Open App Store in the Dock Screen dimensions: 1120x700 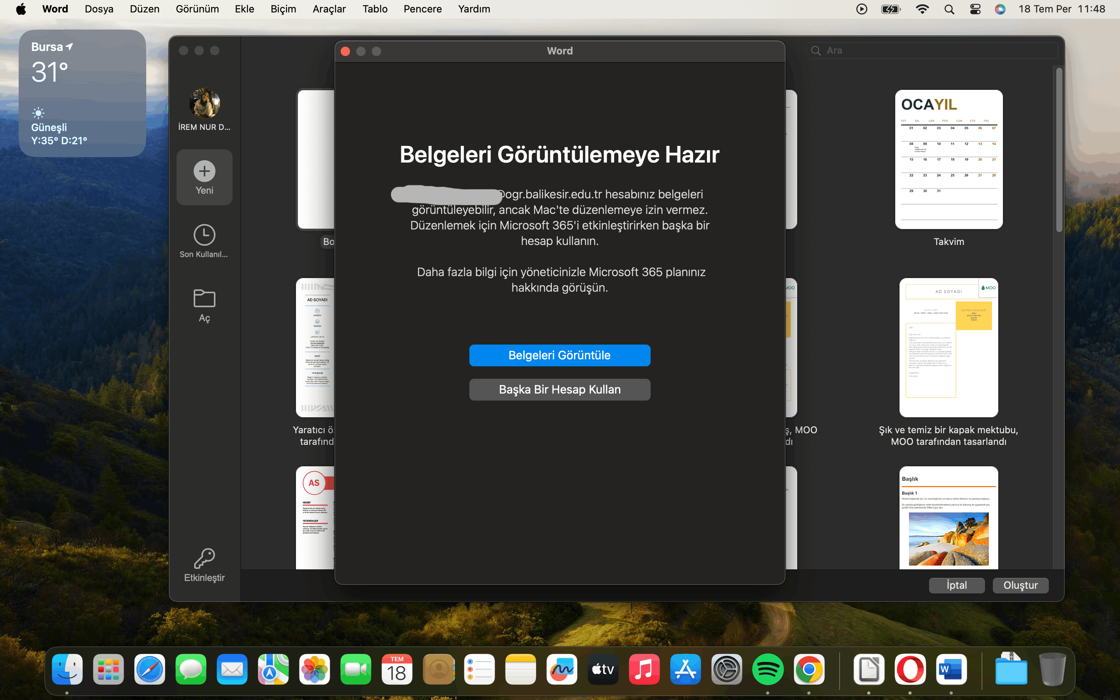685,669
